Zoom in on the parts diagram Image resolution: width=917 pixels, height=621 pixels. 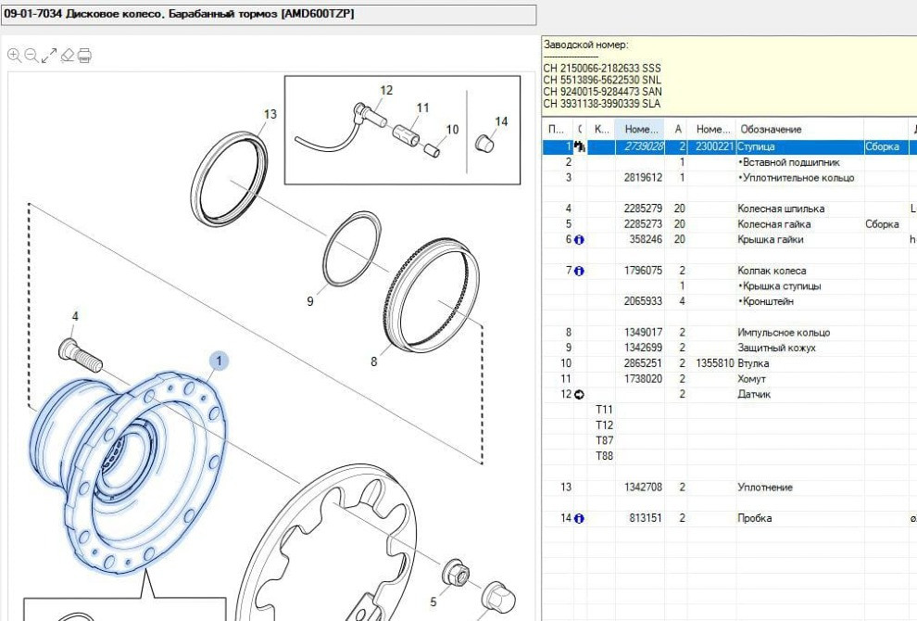(x=14, y=56)
